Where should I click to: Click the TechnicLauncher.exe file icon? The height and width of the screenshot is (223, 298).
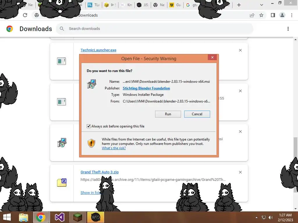(x=61, y=61)
